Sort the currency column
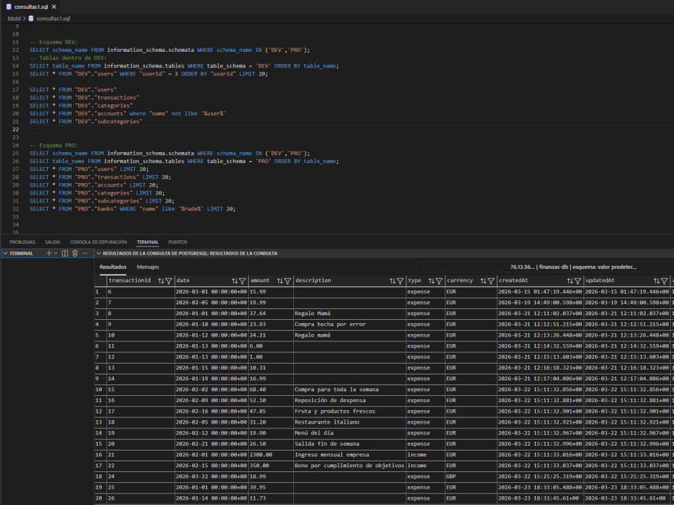 (483, 281)
